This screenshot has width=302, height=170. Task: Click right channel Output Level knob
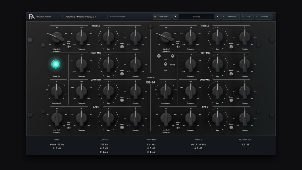[166, 91]
